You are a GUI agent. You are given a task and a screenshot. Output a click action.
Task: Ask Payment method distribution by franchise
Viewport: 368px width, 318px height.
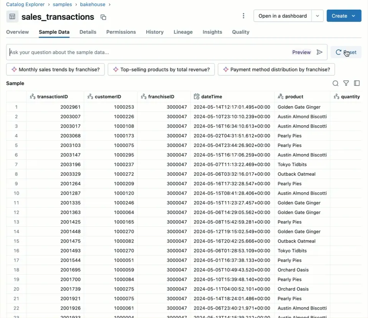coord(276,69)
